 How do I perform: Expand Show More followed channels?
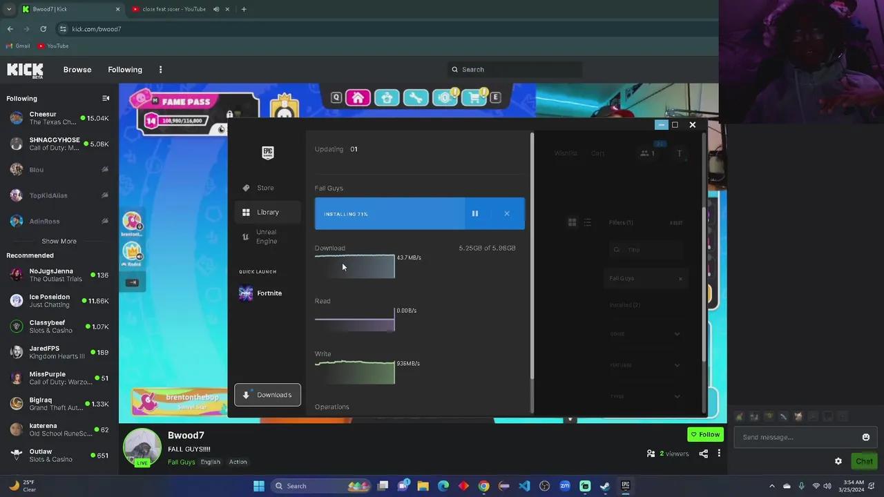coord(59,241)
